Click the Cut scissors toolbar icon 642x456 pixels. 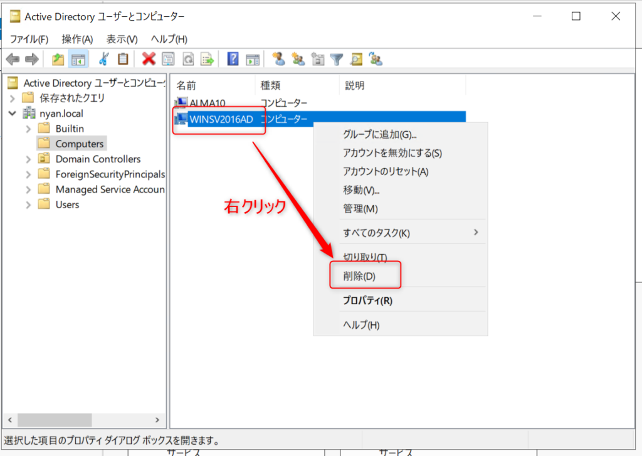pos(103,59)
